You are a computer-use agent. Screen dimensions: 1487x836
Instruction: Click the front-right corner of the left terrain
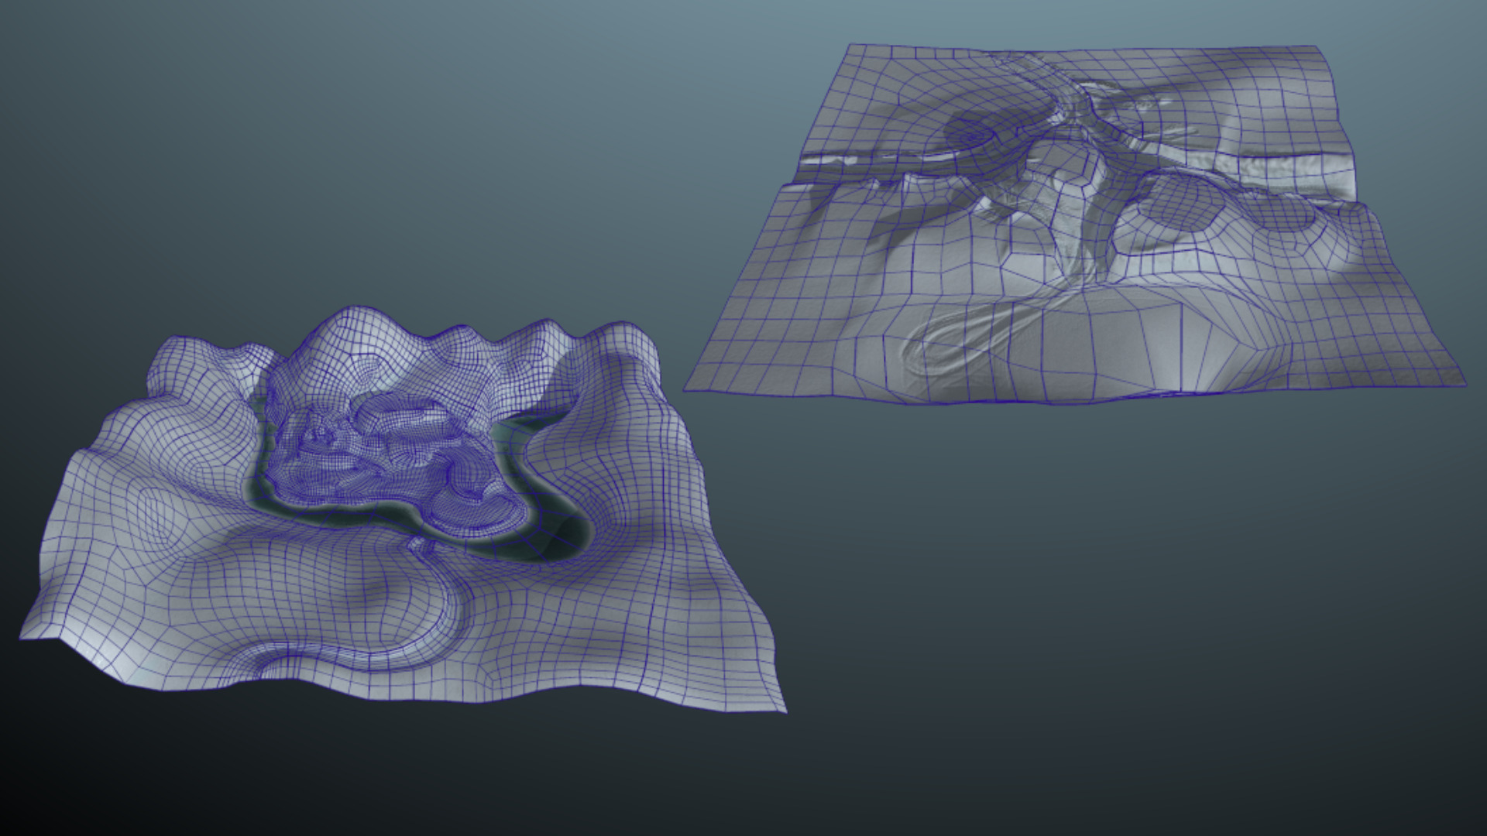782,709
